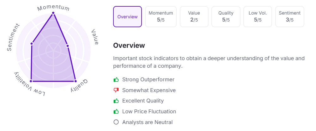This screenshot has height=131, width=316.
Task: Select the Low Vol. 5/5 tab
Action: tap(258, 17)
